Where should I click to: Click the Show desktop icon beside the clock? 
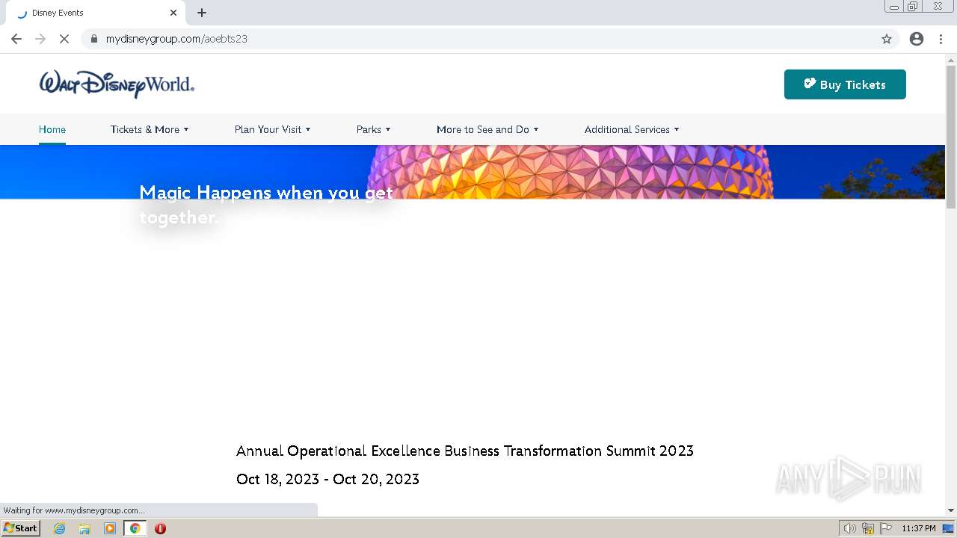948,528
